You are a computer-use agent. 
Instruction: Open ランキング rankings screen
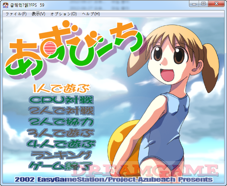click(61, 155)
